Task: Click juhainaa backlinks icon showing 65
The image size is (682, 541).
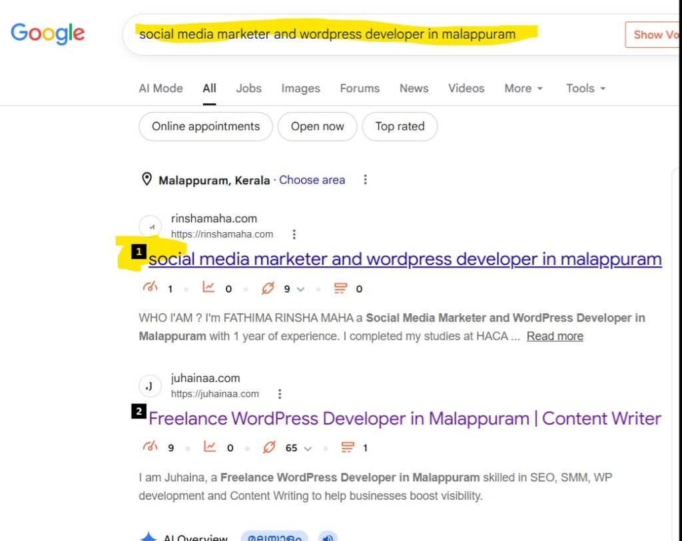Action: coord(269,447)
